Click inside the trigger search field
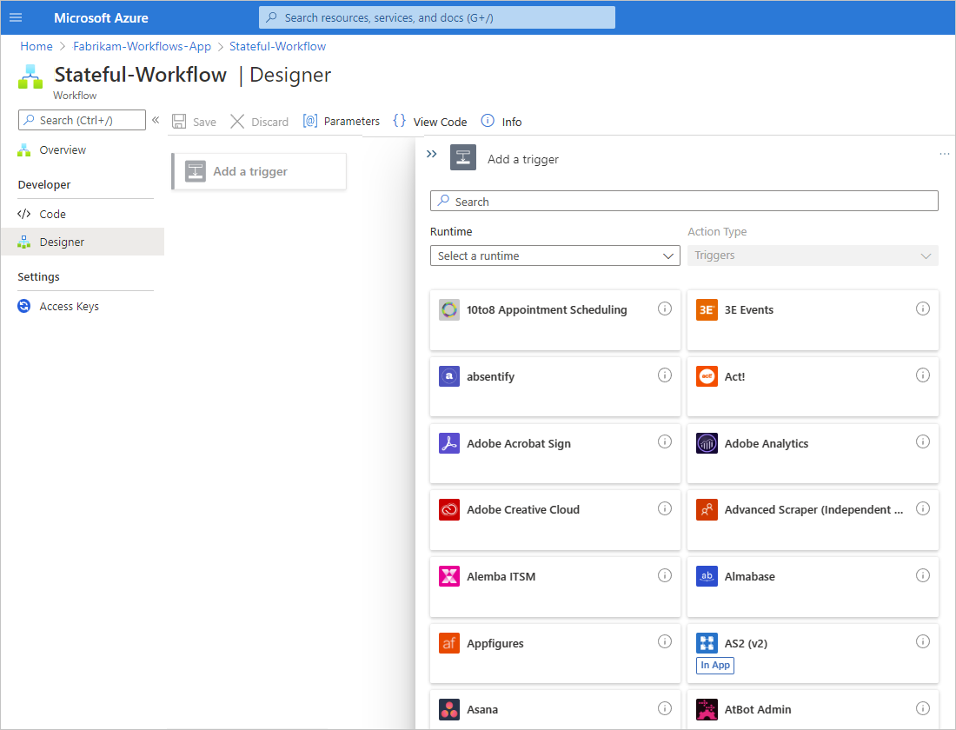The height and width of the screenshot is (730, 956). (684, 201)
